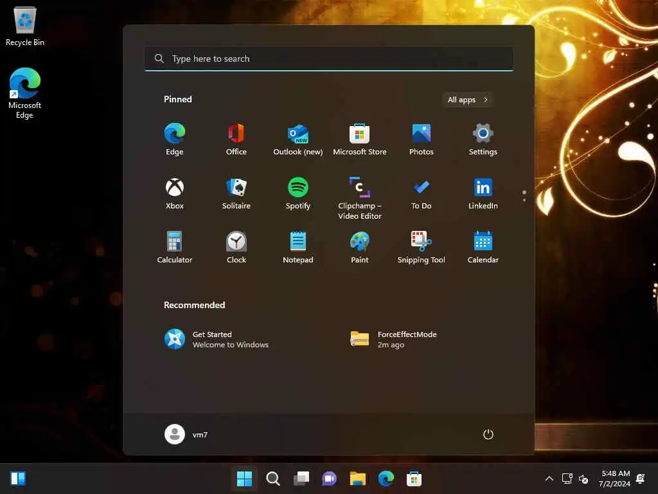Launch the pinned Office app
Viewport: 658px width, 494px height.
coord(236,140)
